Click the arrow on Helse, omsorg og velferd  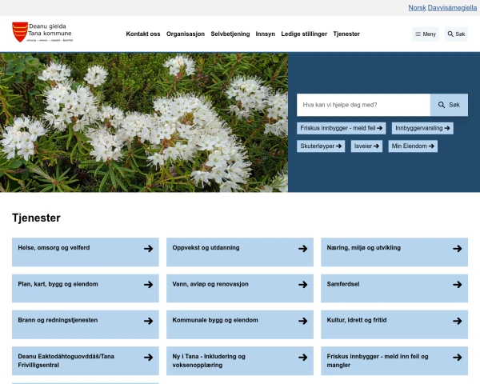149,248
